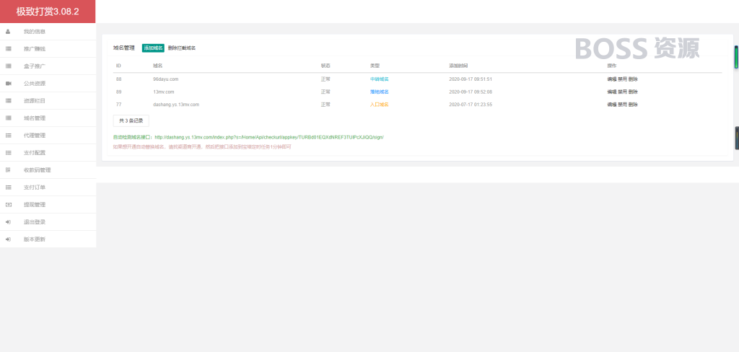Click 编辑 for dashang.ys.13mv.com
The height and width of the screenshot is (352, 739).
[x=611, y=105]
